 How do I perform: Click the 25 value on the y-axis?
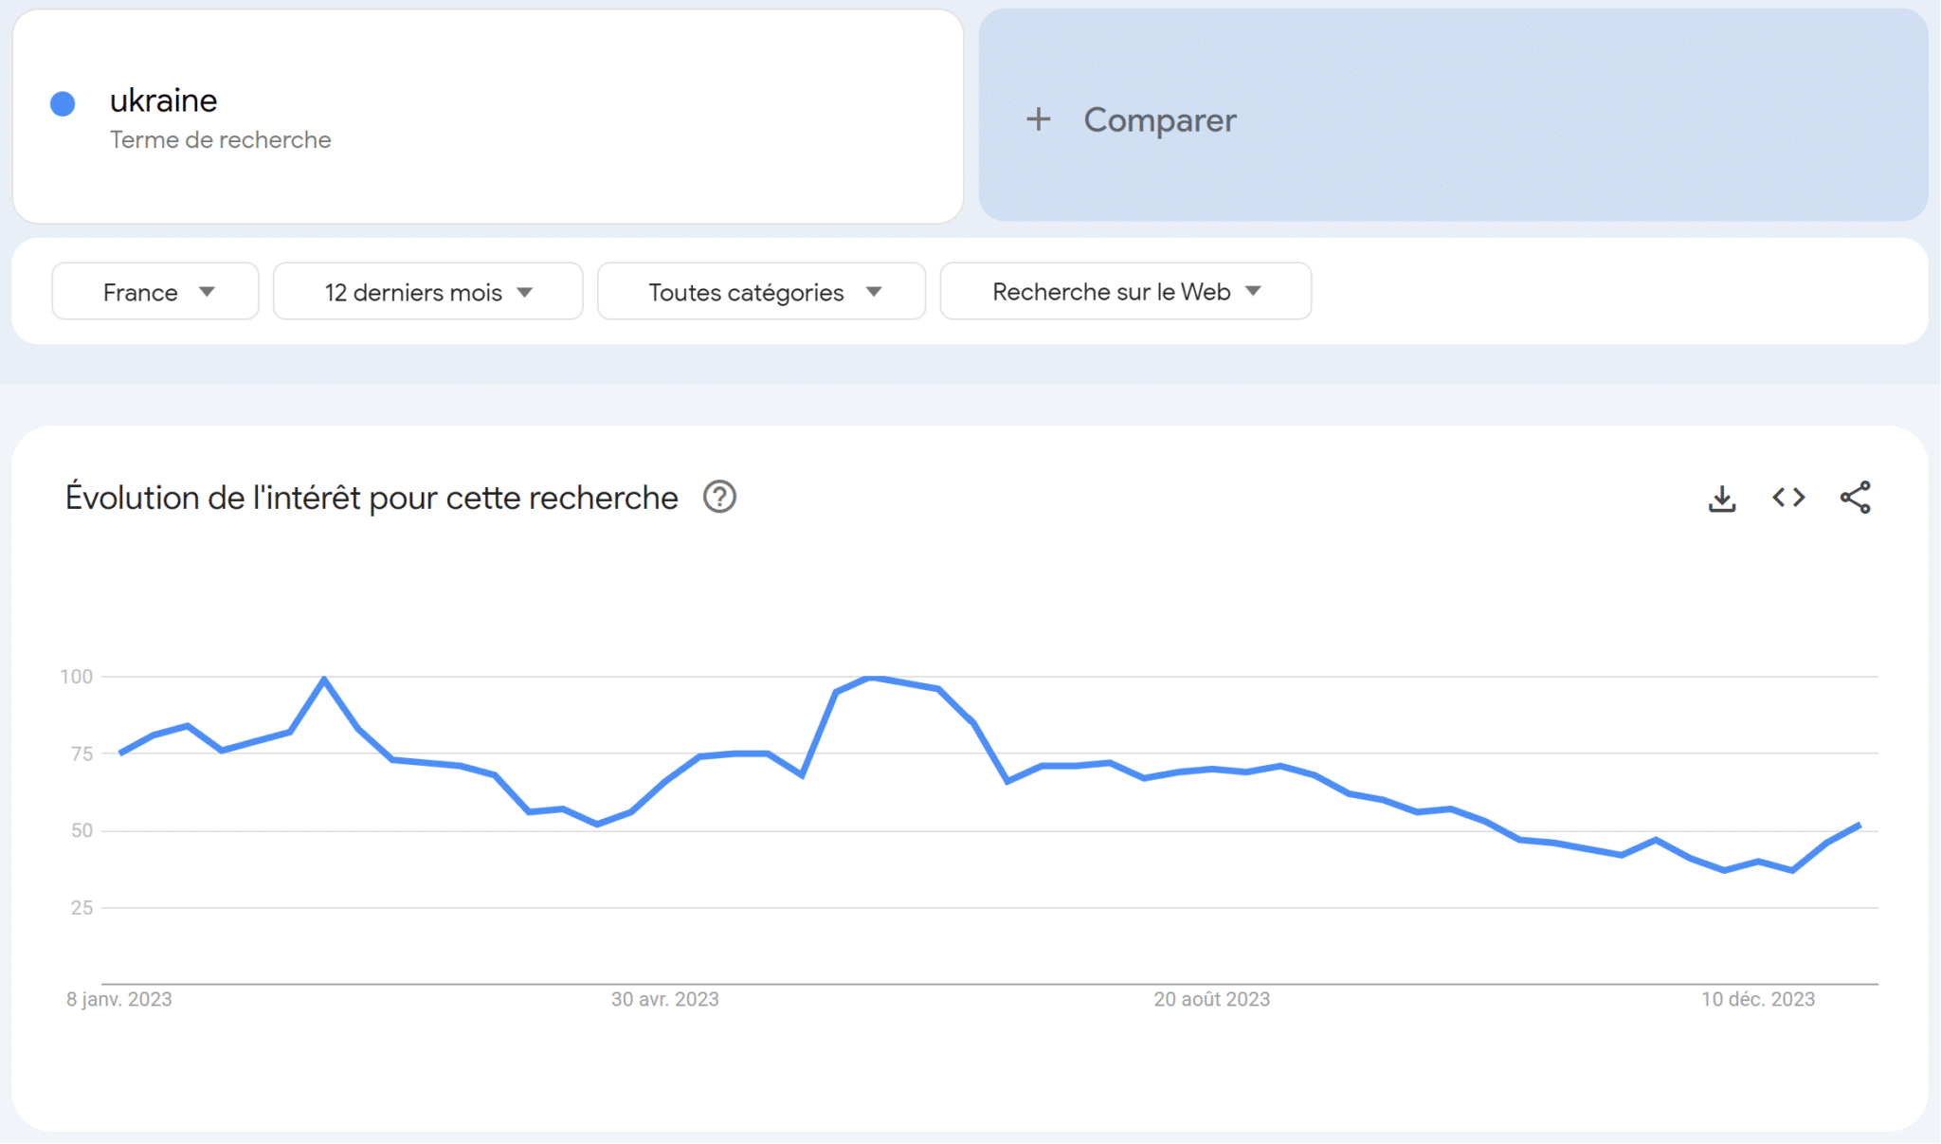82,908
